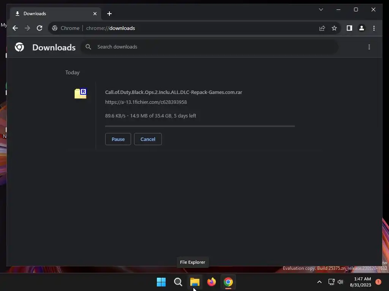Launch File Explorer from the taskbar

pyautogui.click(x=195, y=282)
